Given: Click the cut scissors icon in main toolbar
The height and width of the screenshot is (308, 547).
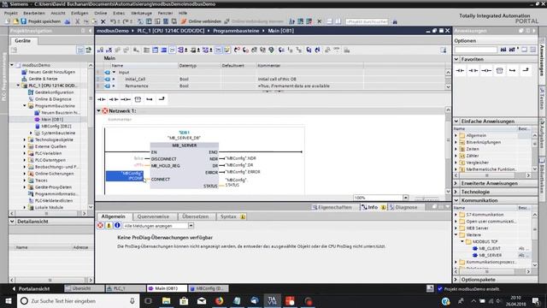Looking at the screenshot, I should 78,21.
